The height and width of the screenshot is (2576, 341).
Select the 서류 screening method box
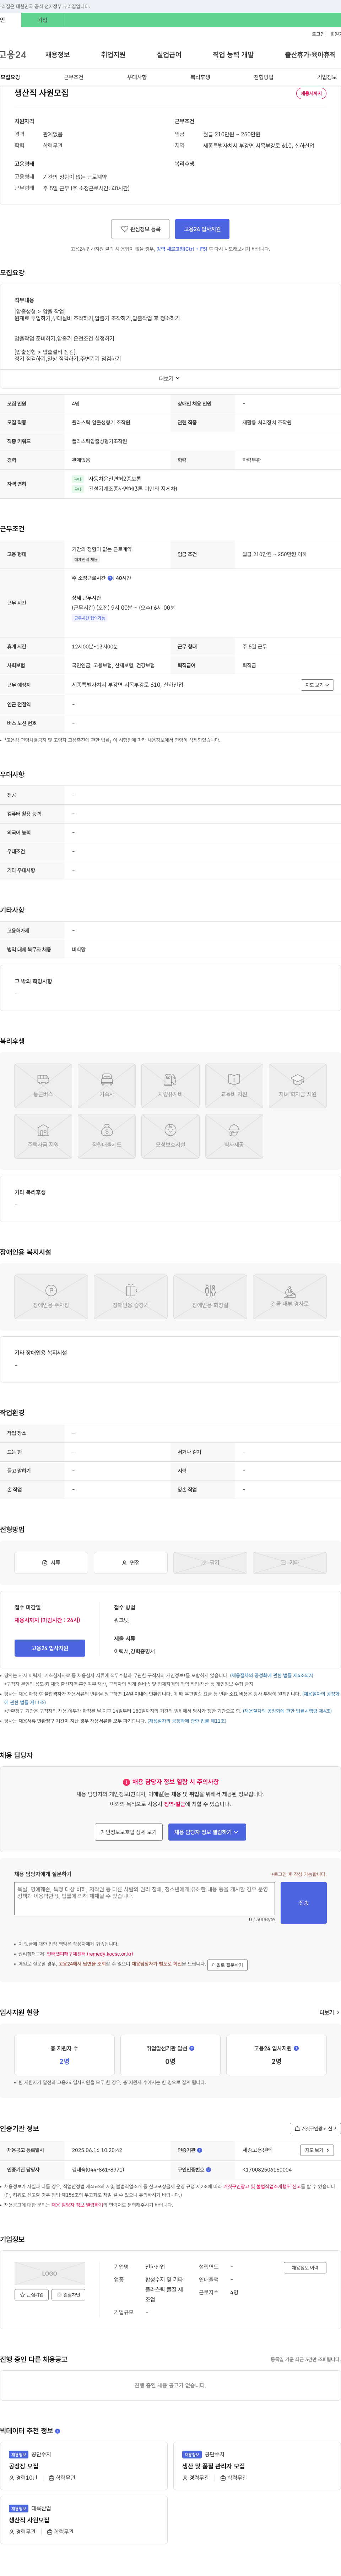point(51,1562)
